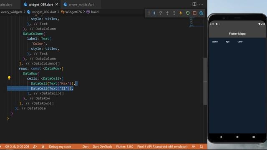Open notifications via the bell icon
The width and height of the screenshot is (267, 150).
point(201,147)
